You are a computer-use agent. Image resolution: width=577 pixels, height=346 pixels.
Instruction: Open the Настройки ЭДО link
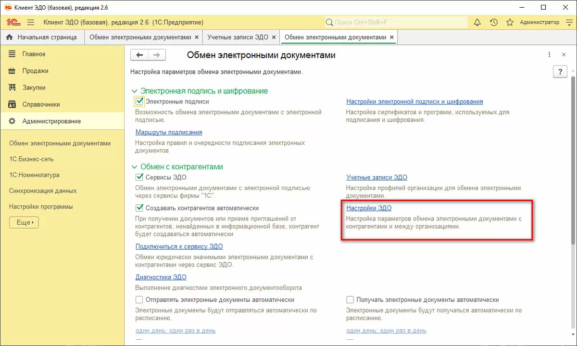(369, 208)
